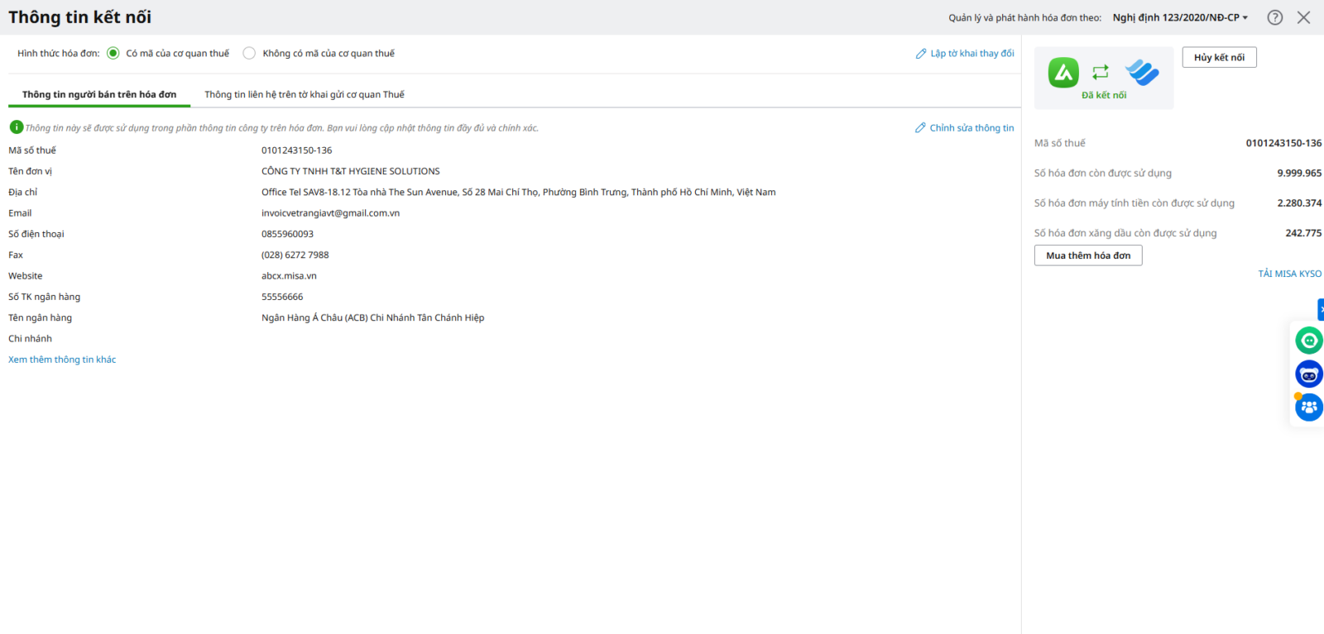Switch to 'Thông tin người bán trên hóa đơn' tab
The image size is (1324, 634).
(99, 94)
